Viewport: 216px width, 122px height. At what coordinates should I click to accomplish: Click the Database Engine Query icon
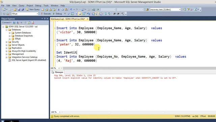[x=43, y=9]
